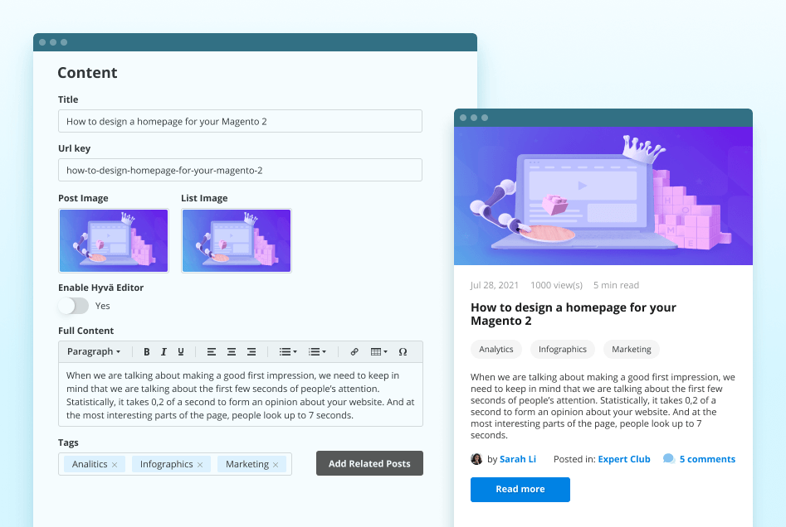786x527 pixels.
Task: Remove the Analitics tag
Action: (x=115, y=463)
